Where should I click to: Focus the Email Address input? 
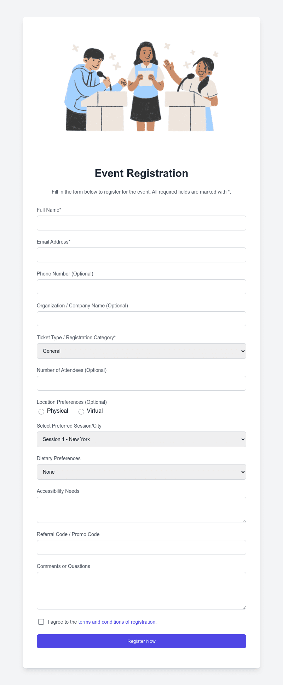point(141,255)
